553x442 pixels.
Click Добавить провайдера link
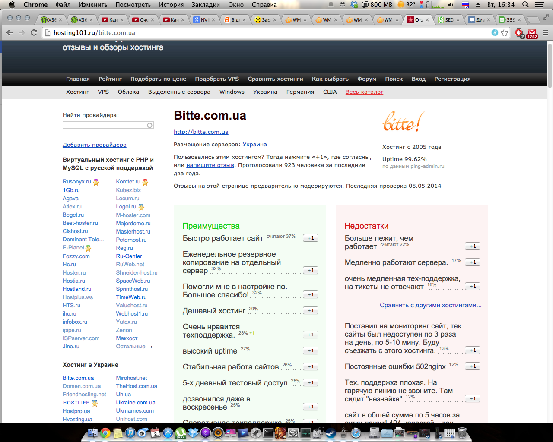[95, 145]
